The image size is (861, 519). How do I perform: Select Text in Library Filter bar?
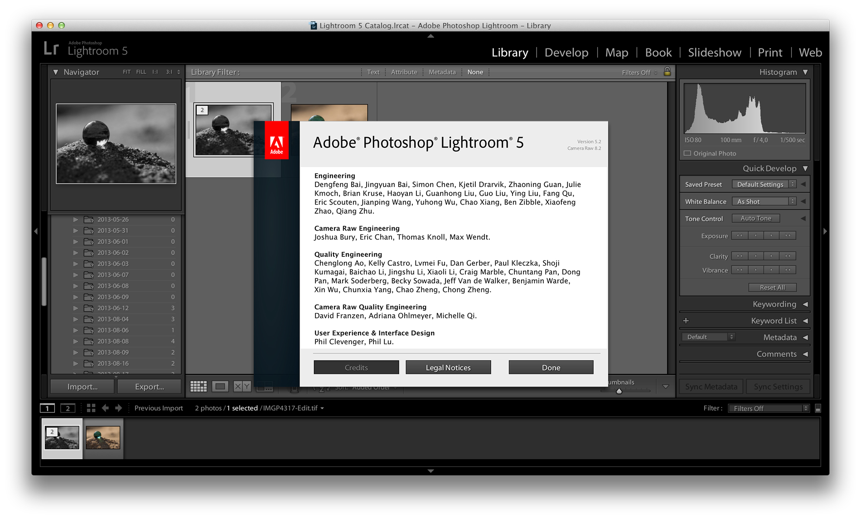tap(373, 72)
